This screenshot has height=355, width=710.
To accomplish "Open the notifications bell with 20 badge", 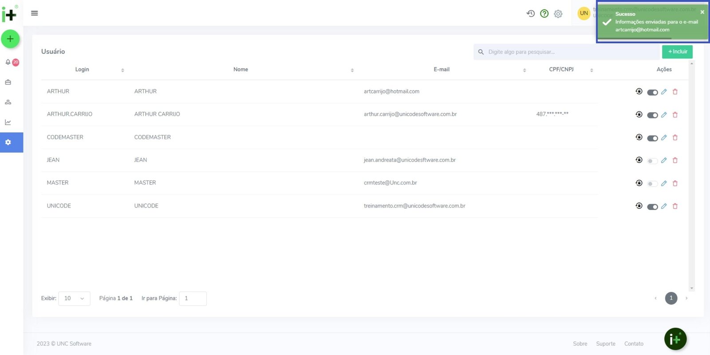I will pos(8,62).
